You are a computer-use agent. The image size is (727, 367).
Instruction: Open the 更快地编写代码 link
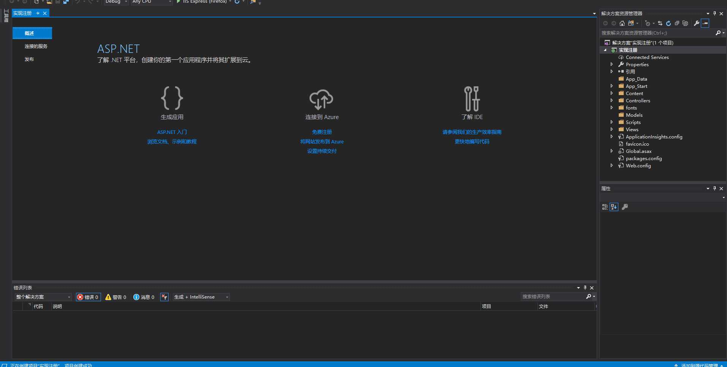tap(472, 141)
